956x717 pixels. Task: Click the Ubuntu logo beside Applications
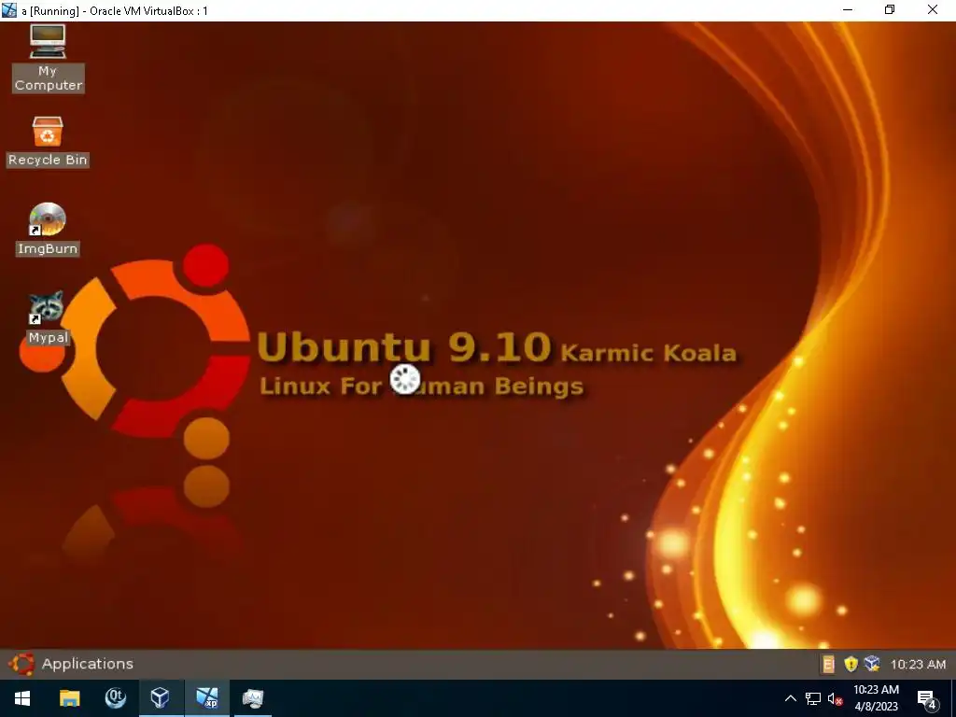click(22, 664)
